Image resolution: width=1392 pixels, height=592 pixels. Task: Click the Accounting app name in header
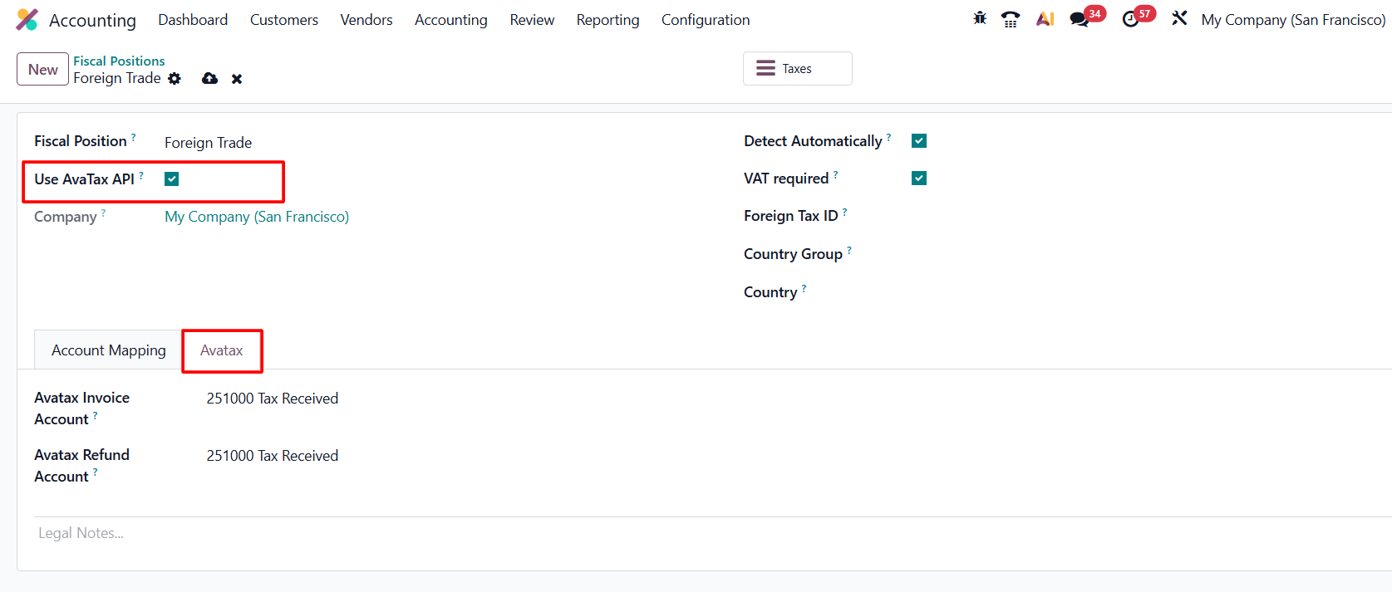point(92,20)
